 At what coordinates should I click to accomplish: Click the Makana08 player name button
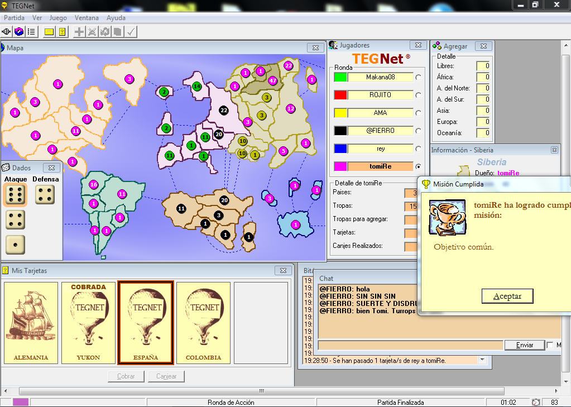381,77
